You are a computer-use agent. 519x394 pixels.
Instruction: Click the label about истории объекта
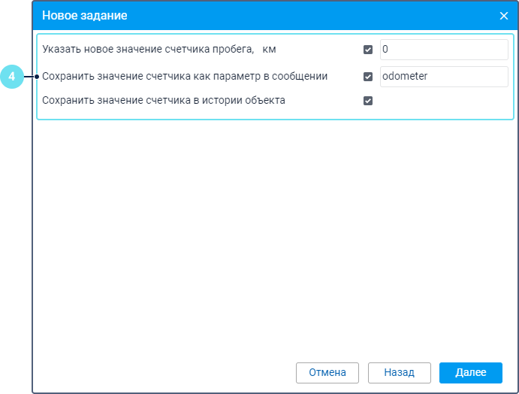[164, 100]
